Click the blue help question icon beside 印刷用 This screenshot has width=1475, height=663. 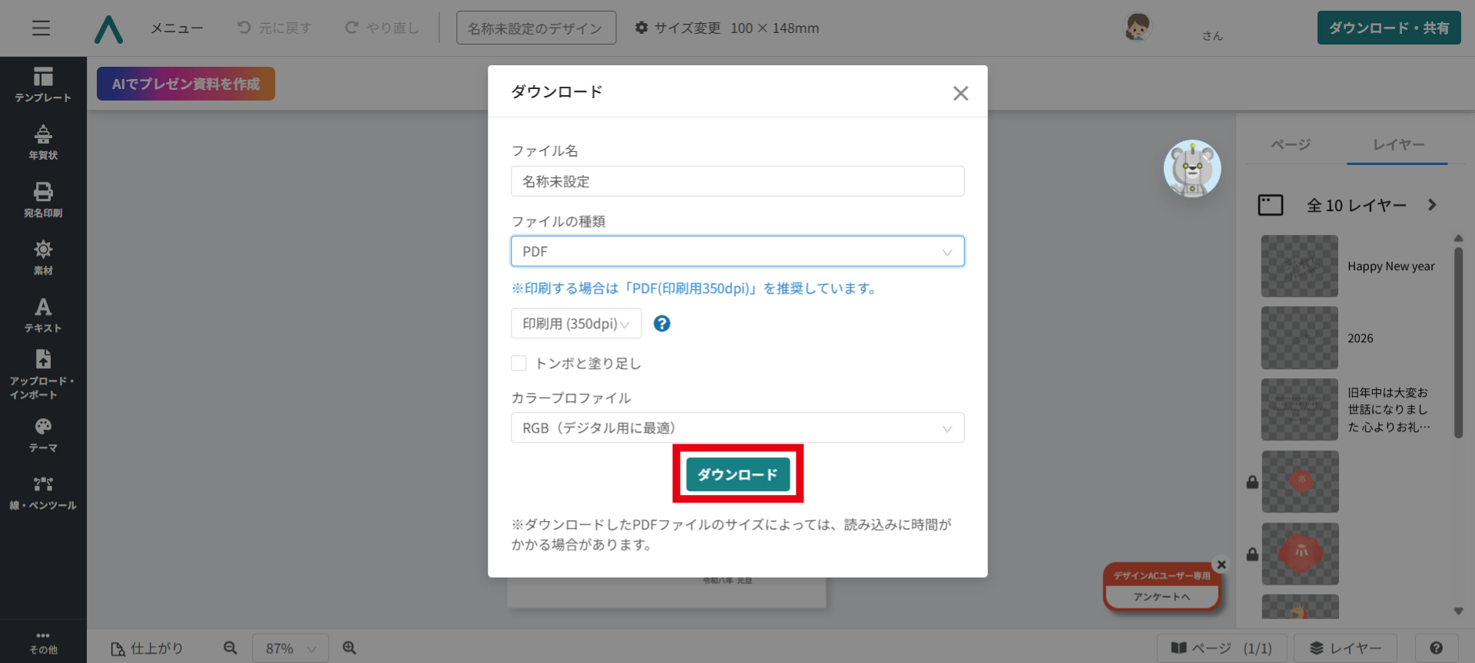click(661, 324)
